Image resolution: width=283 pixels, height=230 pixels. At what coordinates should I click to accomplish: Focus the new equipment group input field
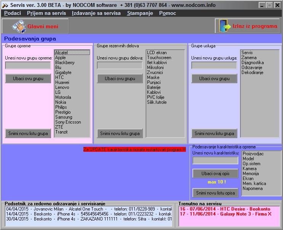click(x=28, y=65)
